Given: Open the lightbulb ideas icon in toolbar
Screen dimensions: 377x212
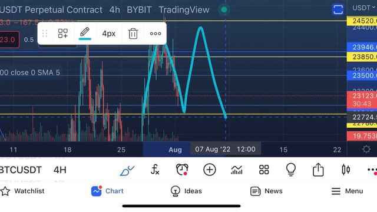Looking at the screenshot, I should tap(290, 170).
